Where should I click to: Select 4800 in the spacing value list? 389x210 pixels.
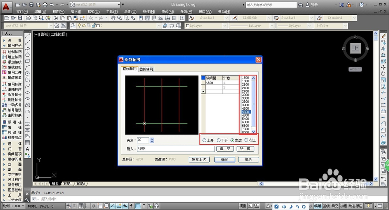[245, 115]
